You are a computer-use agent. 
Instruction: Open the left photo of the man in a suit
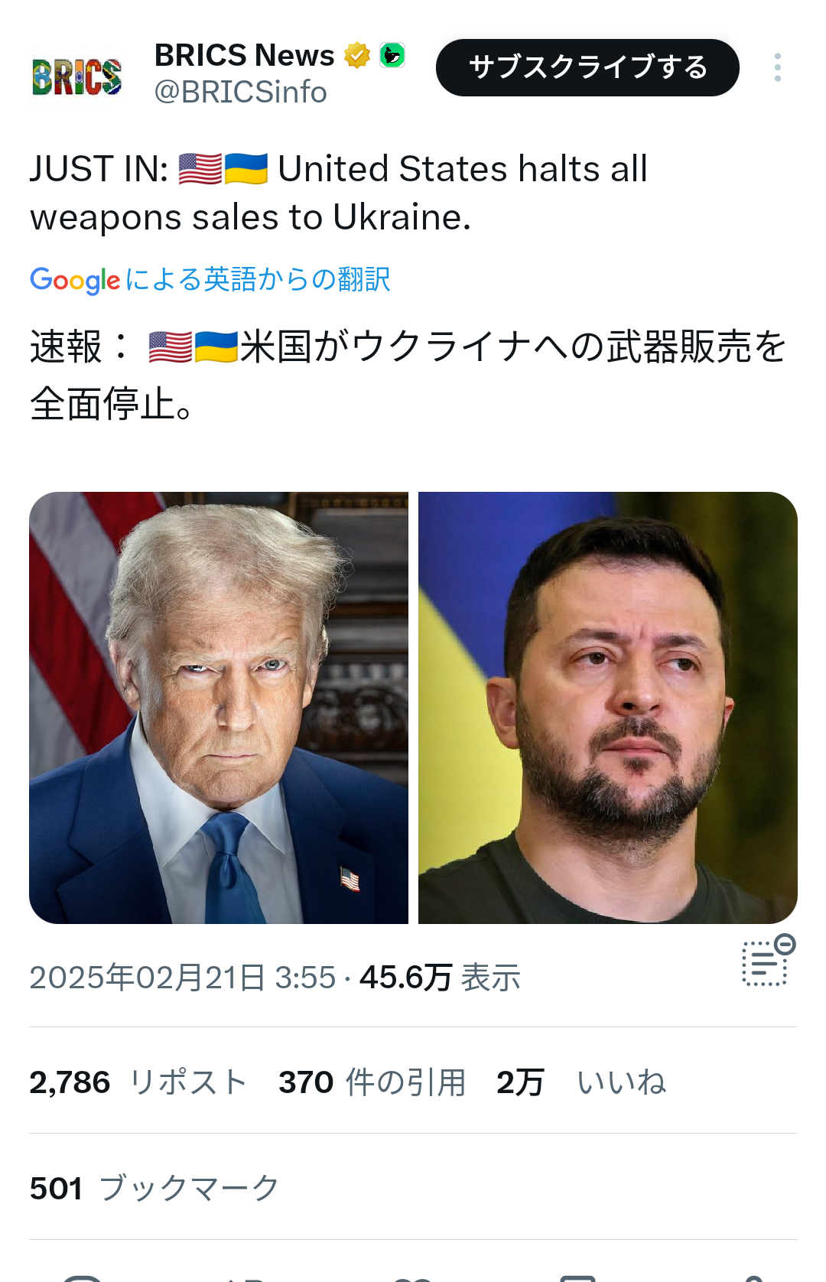coord(219,708)
